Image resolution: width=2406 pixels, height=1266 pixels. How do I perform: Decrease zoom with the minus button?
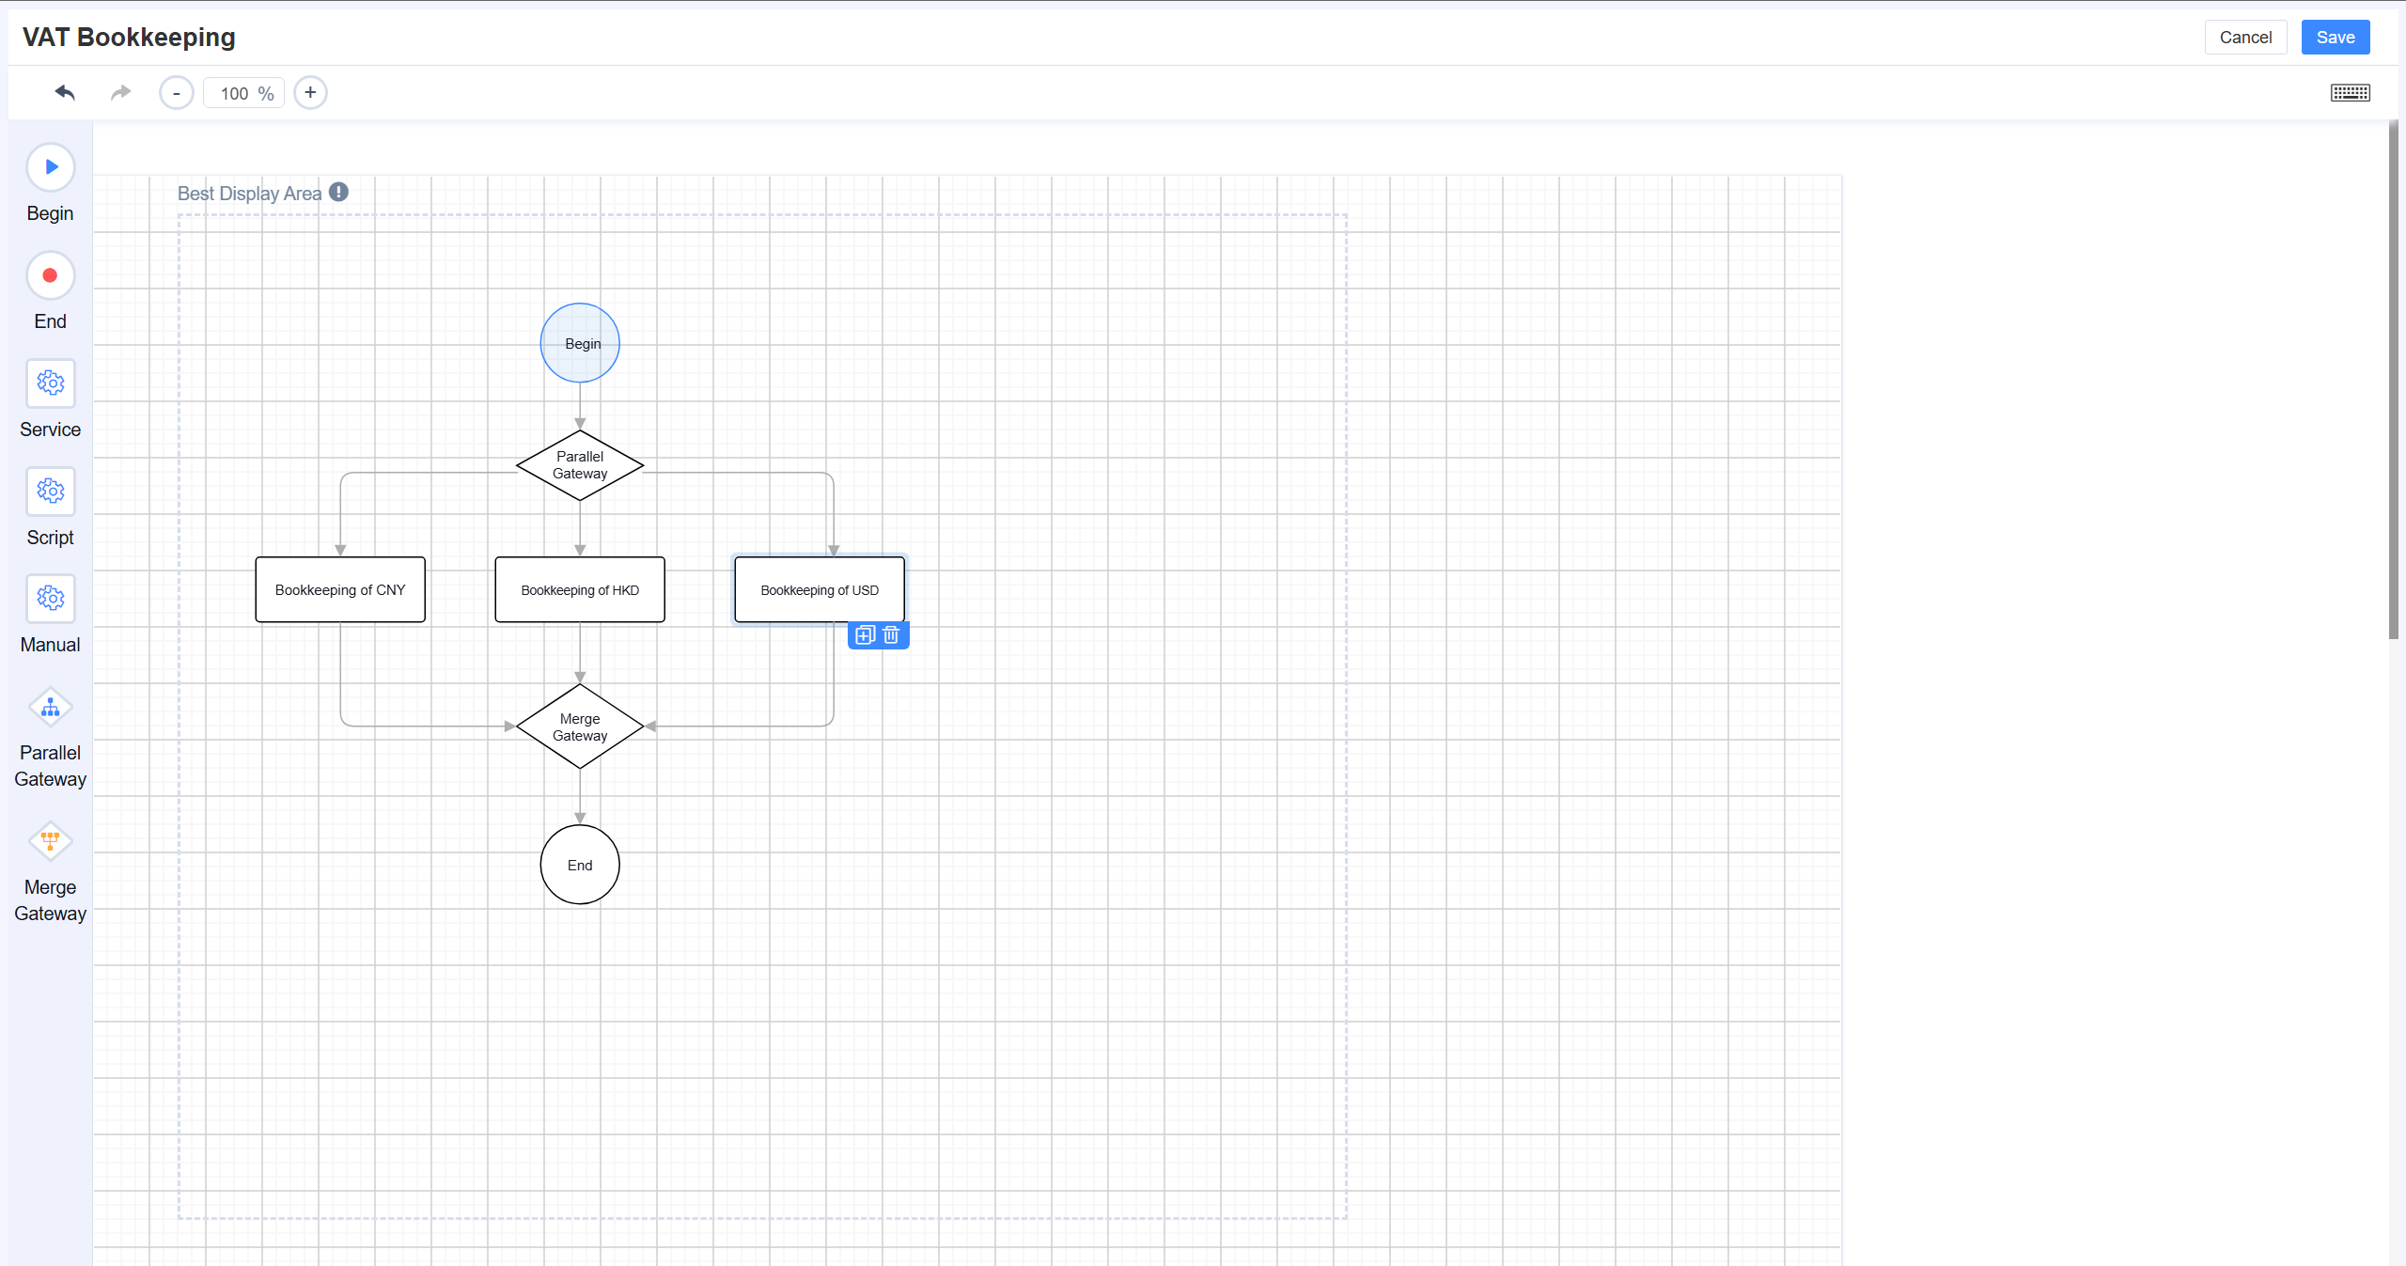click(x=176, y=93)
